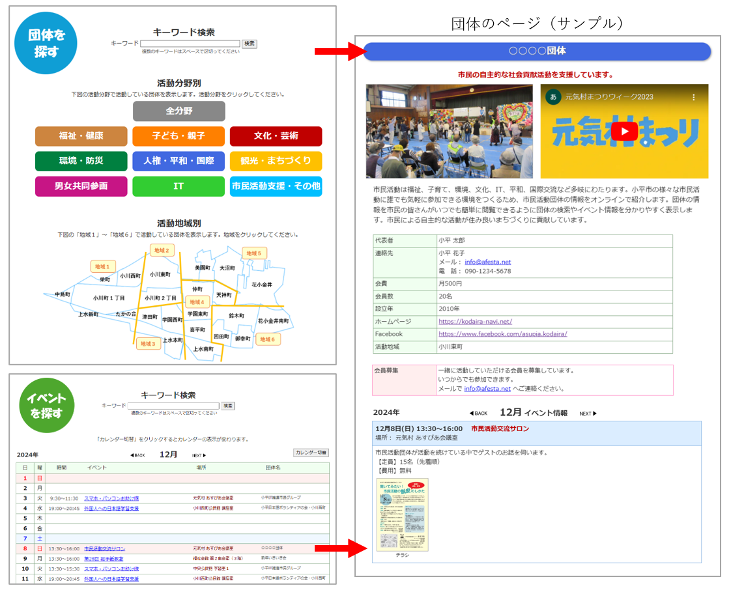This screenshot has width=731, height=592.
Task: Open the https://kodaira-navi.net/ homepage link
Action: point(475,321)
